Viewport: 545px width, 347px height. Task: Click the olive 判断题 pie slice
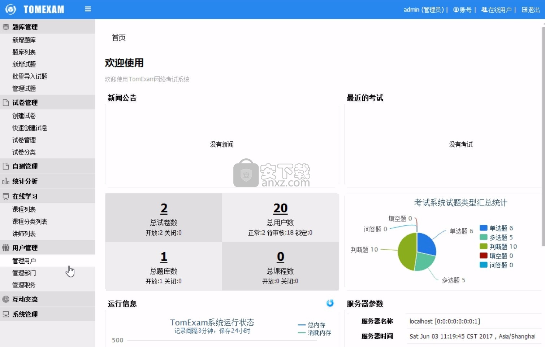tap(406, 251)
